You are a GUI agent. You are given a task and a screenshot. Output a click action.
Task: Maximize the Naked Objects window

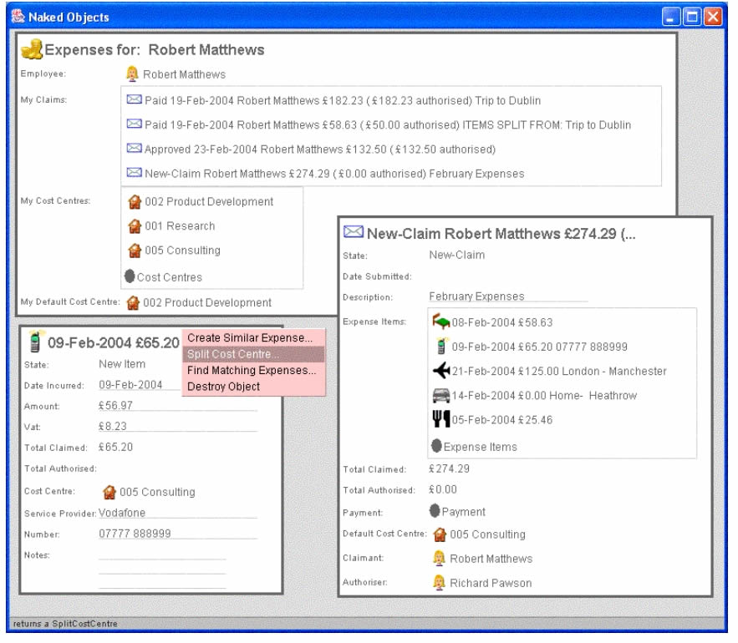[x=693, y=16]
